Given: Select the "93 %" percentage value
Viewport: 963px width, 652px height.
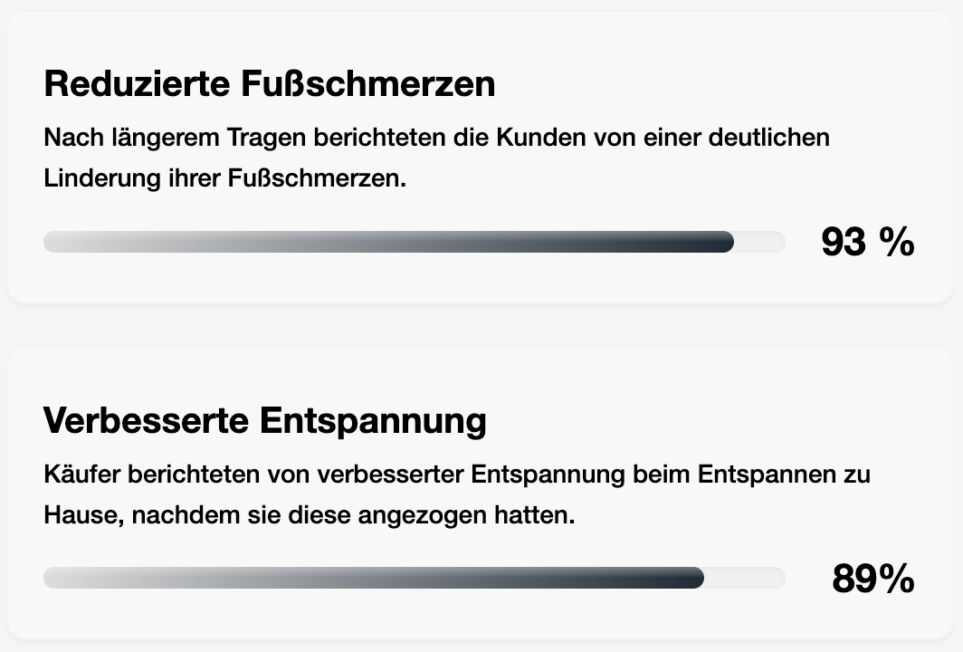Looking at the screenshot, I should click(x=867, y=243).
